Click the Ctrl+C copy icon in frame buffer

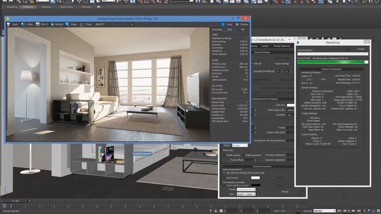[38, 24]
